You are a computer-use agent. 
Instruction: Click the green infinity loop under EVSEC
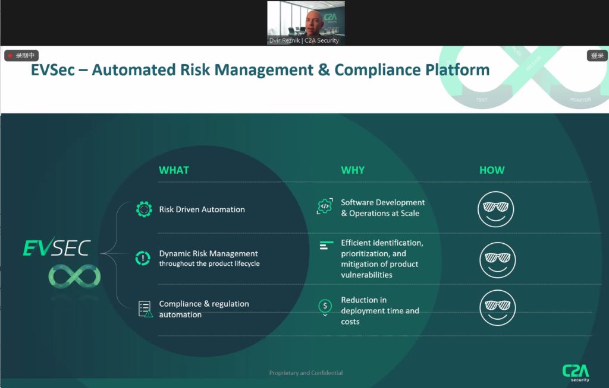pyautogui.click(x=74, y=275)
